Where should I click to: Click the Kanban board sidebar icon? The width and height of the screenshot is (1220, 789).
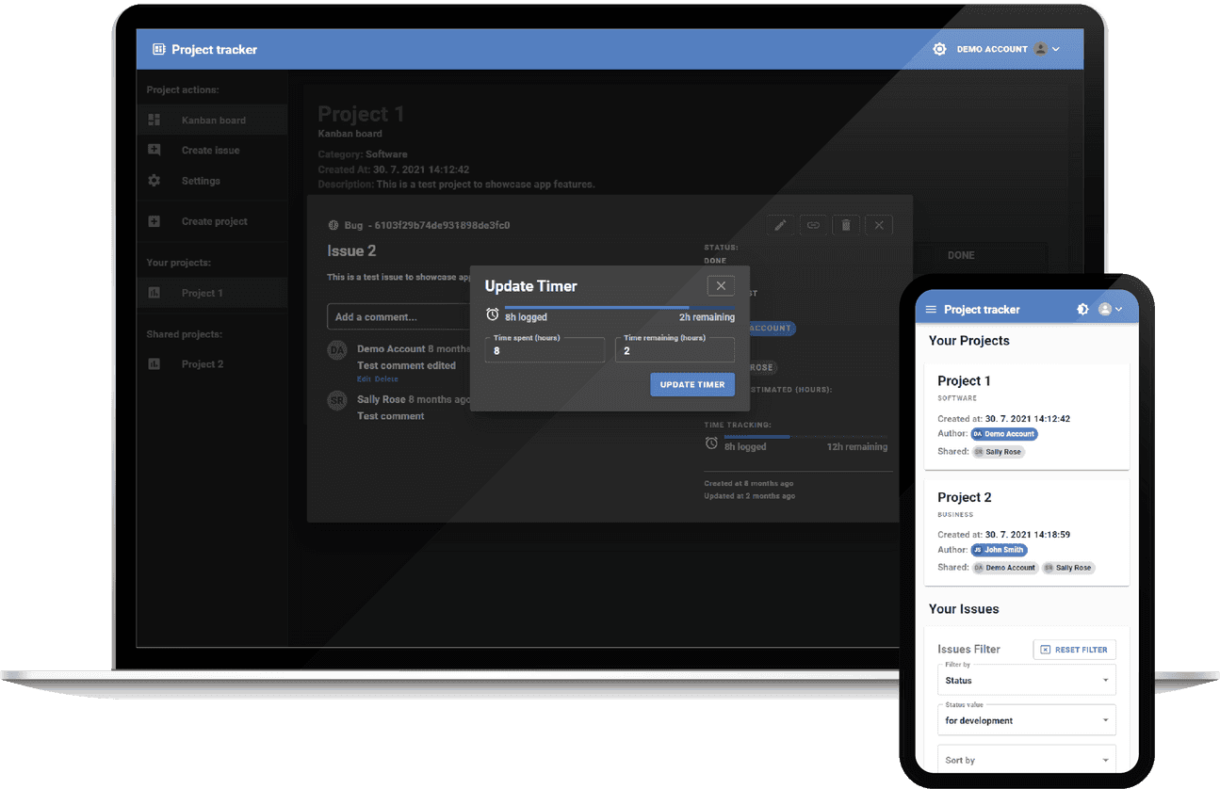tap(155, 121)
